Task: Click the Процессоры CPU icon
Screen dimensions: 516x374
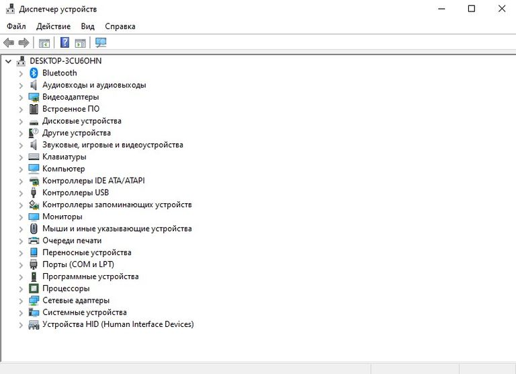Action: (x=34, y=289)
